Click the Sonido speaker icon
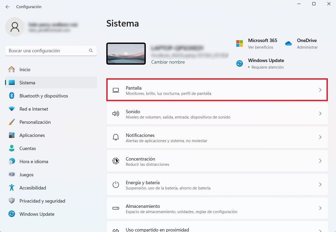Screen dimensions: 336x232 coord(116,114)
